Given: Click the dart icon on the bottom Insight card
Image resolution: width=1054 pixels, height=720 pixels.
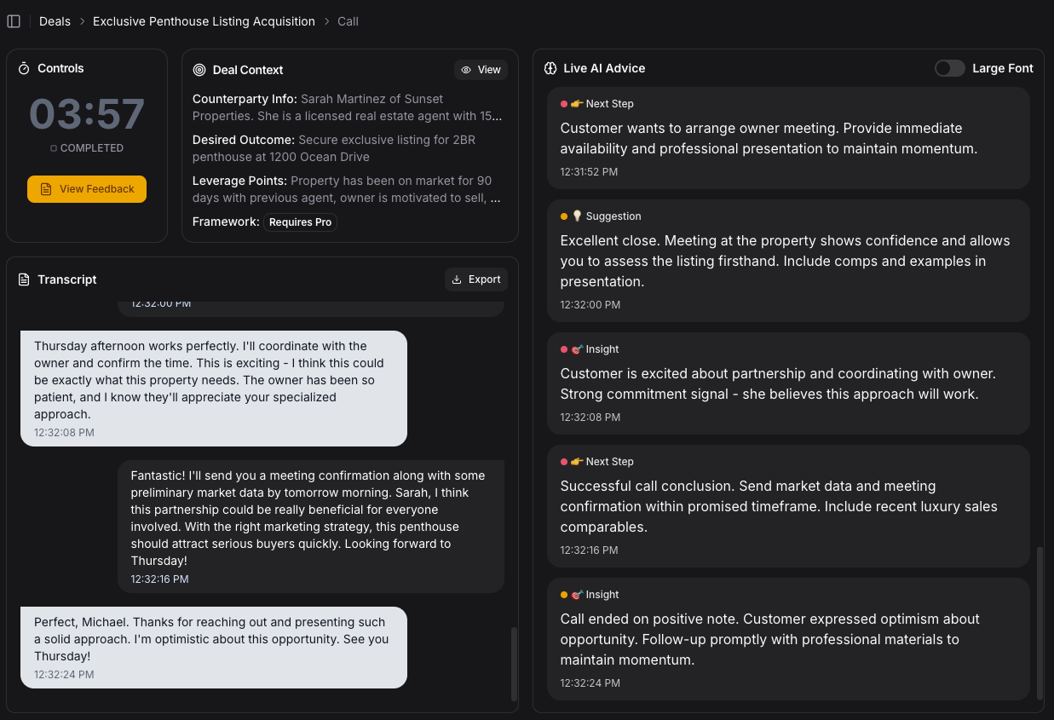Looking at the screenshot, I should tap(577, 594).
